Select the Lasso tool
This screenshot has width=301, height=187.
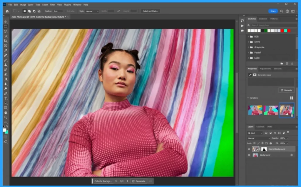[x=6, y=31]
